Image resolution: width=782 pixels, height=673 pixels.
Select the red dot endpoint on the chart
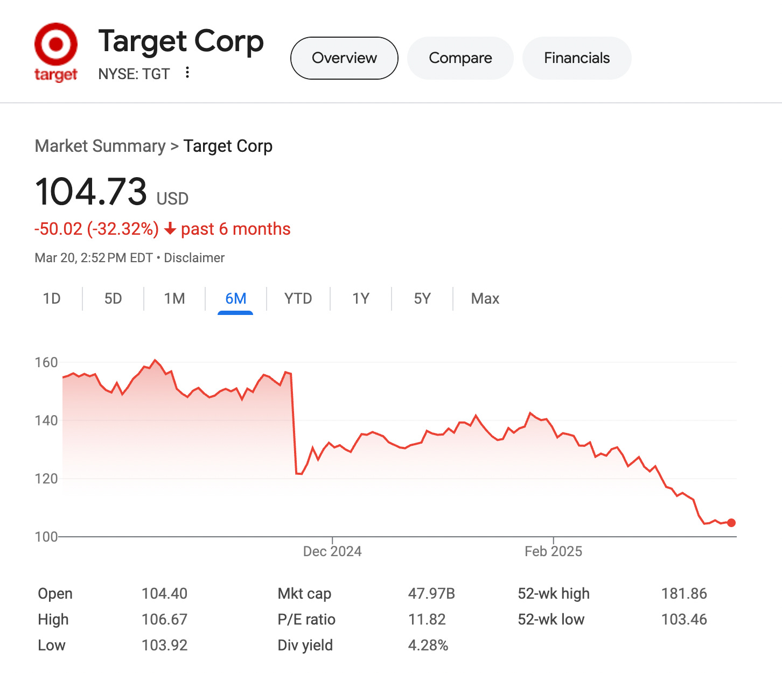tap(731, 523)
